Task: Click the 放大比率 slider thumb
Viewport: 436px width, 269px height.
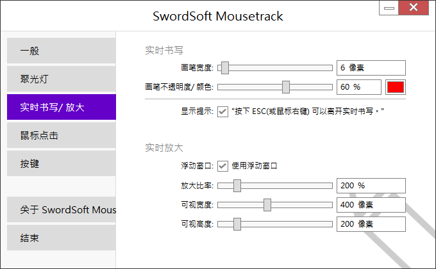Action: coord(237,186)
